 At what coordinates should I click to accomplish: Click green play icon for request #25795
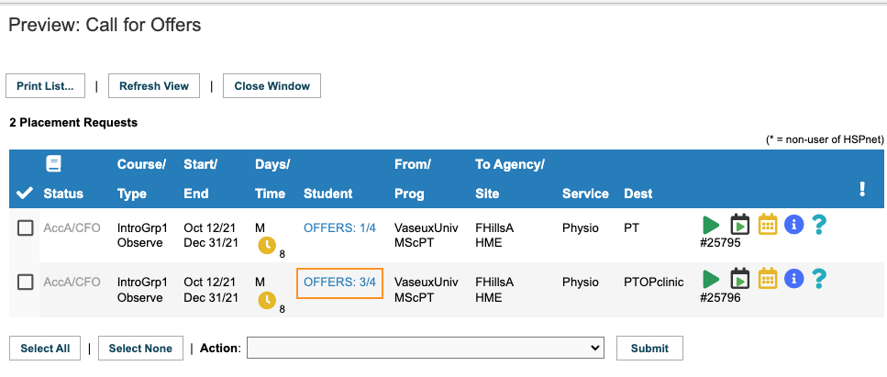711,226
